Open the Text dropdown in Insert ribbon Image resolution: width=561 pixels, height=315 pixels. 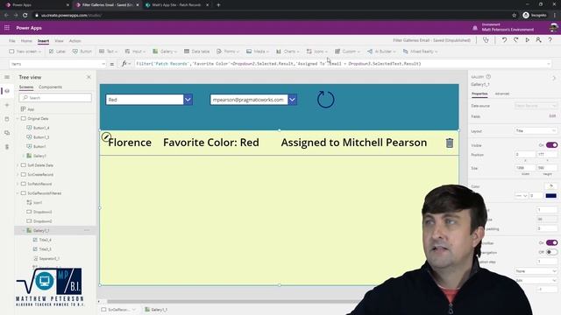click(109, 52)
